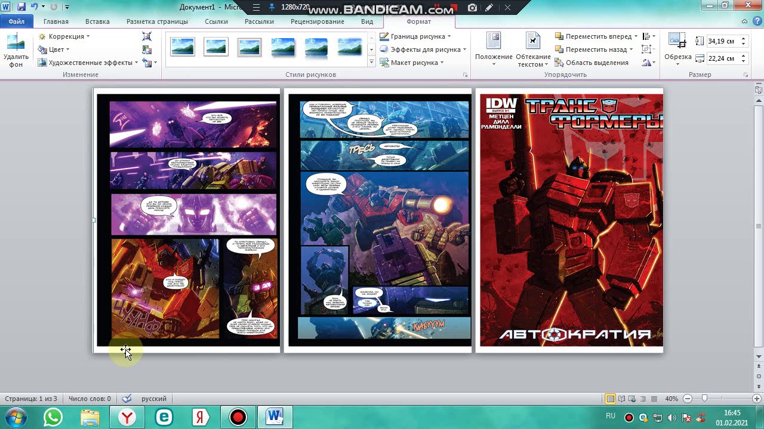Click the spell-check proofing icon in status bar
This screenshot has width=764, height=429.
126,399
